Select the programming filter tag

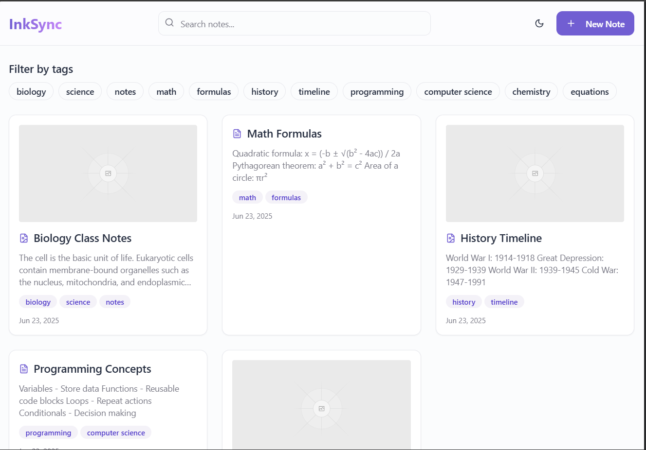377,91
